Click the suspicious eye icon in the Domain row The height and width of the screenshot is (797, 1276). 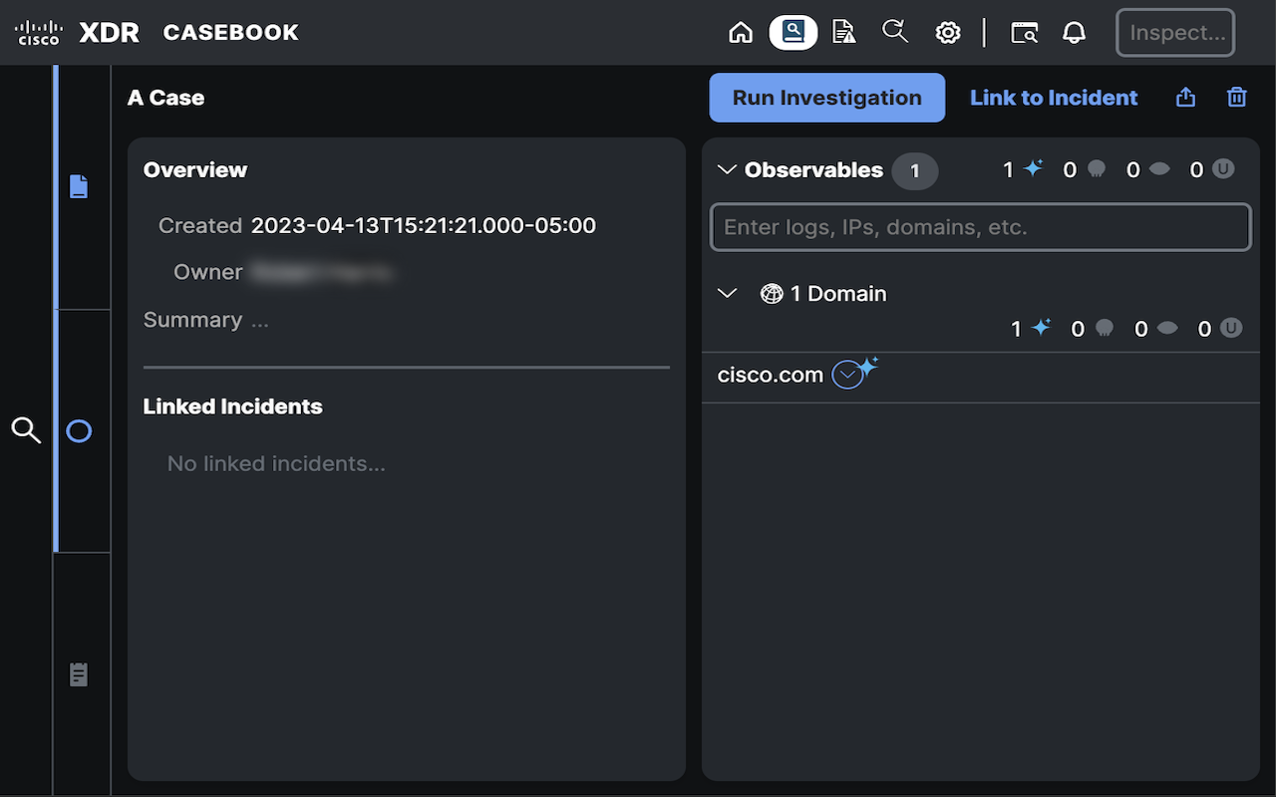click(1167, 328)
